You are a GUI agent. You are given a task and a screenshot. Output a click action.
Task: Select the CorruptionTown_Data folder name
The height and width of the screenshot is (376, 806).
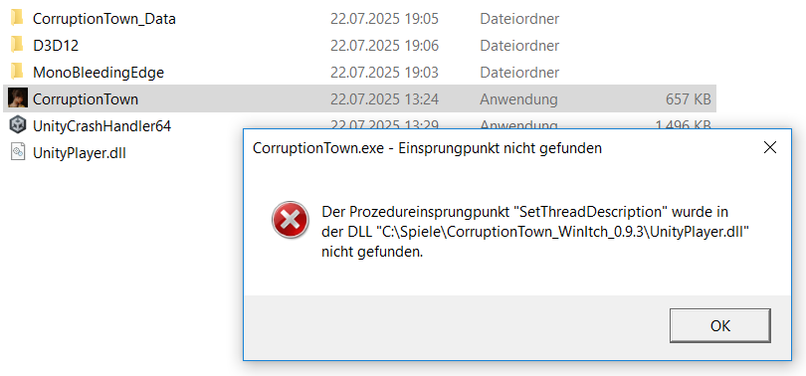click(104, 19)
